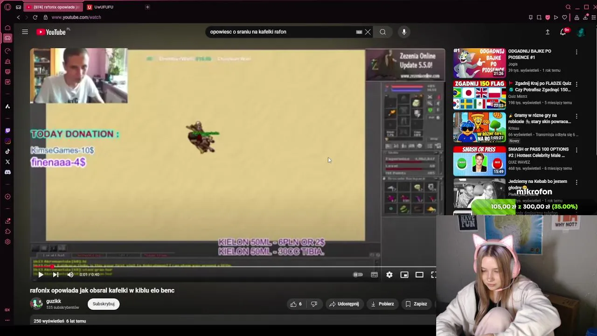The image size is (597, 336).
Task: Subscribe with the Subskrybuj button
Action: click(104, 304)
